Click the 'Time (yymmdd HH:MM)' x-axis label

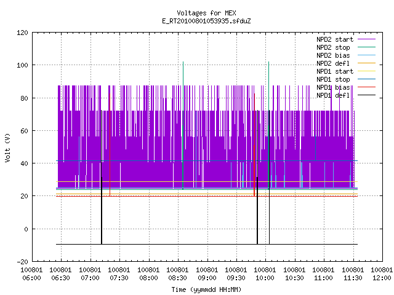point(206,289)
